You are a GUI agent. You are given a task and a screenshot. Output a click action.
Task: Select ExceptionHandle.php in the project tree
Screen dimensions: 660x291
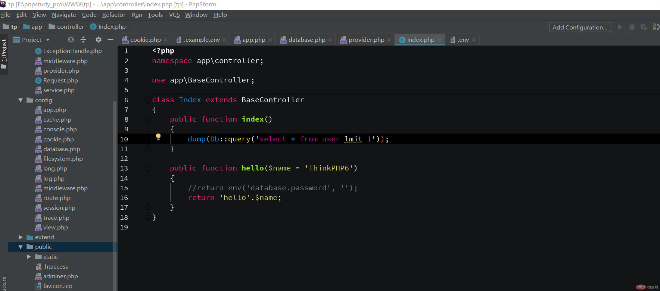click(72, 51)
